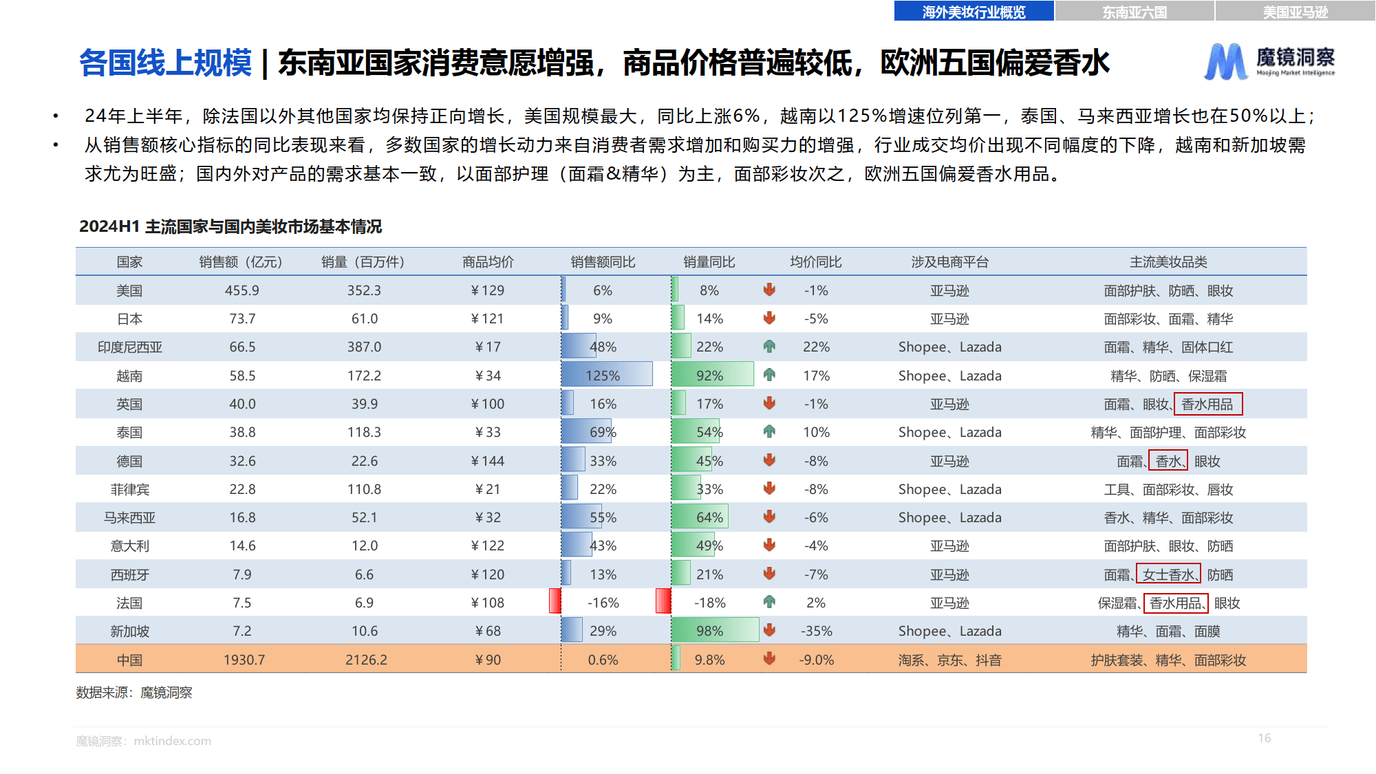Click the red down arrow in 新加坡 row
Image resolution: width=1376 pixels, height=774 pixels.
(x=769, y=630)
